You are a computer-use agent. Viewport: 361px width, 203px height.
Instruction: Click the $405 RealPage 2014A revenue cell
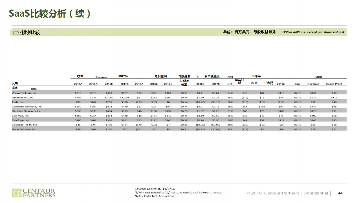(78, 120)
